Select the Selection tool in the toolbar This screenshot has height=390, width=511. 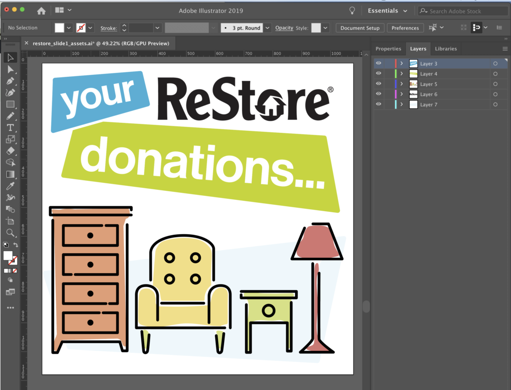[x=10, y=57]
